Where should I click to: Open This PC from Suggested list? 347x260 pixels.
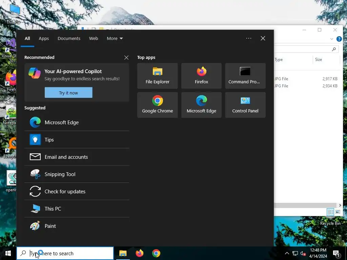coord(77,209)
